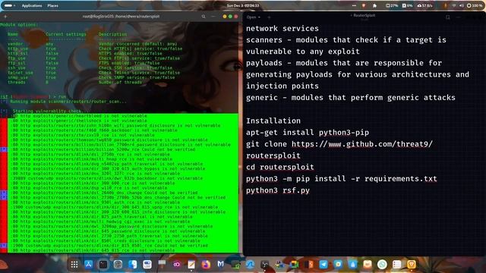Click the shellshock not vulnerable terminal line
Viewport: 486px width, 273px height.
(x=79, y=121)
